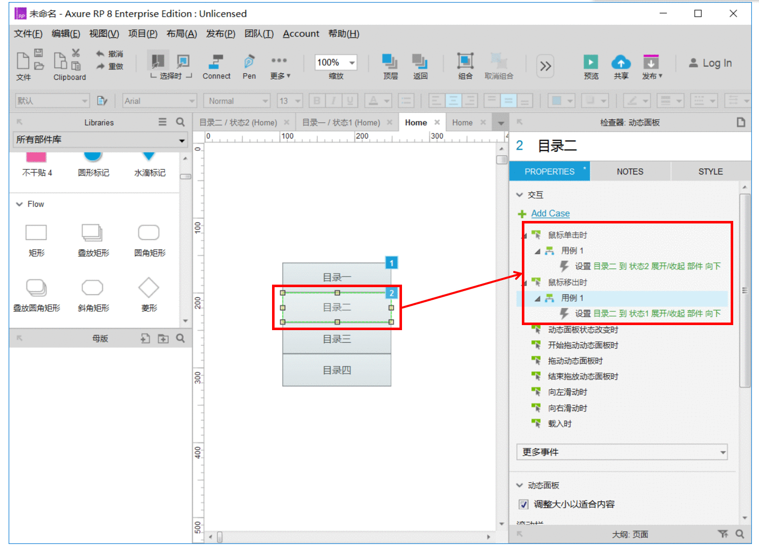Click the Log In button

(710, 63)
